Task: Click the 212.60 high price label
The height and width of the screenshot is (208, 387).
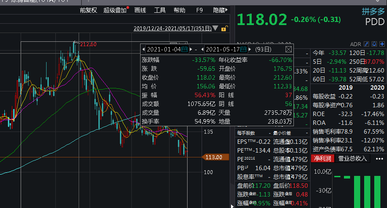Action: tap(88, 44)
